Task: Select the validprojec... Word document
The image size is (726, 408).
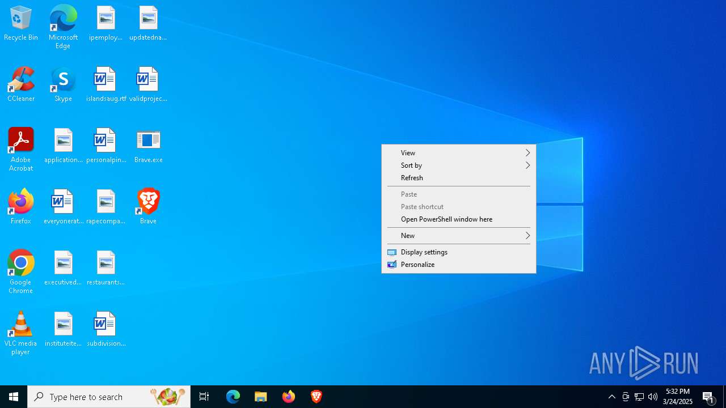Action: [x=148, y=85]
